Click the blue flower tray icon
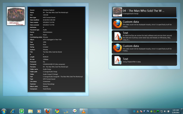Screen dimensions: 183x114 (x=134, y=111)
